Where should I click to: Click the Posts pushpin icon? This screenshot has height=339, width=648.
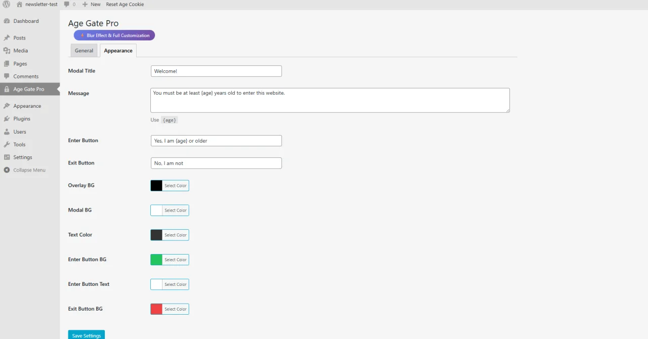coord(7,38)
